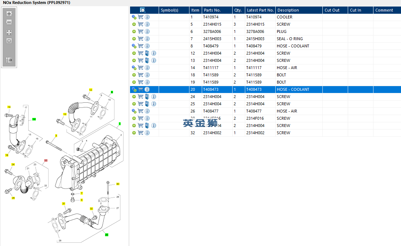Add item 5 SCREW 2314H015 to cart

[x=141, y=24]
